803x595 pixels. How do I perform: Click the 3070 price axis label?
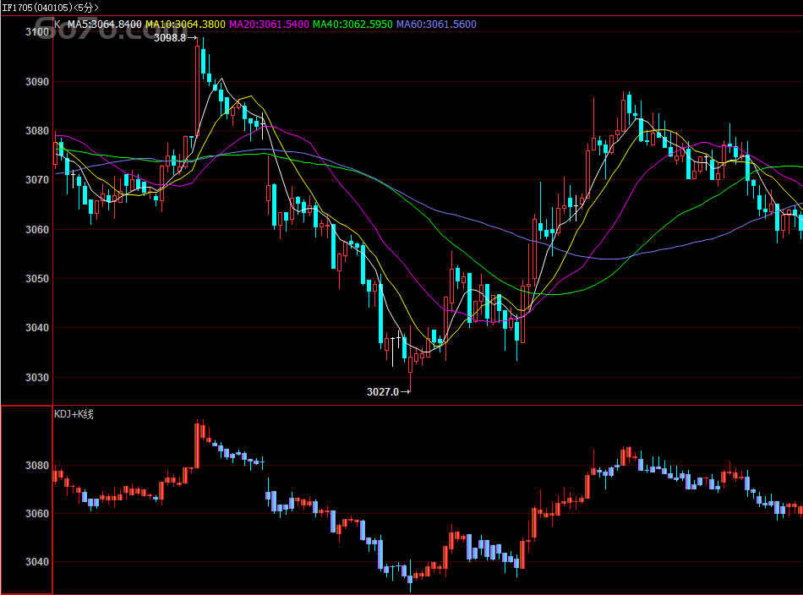pos(37,180)
